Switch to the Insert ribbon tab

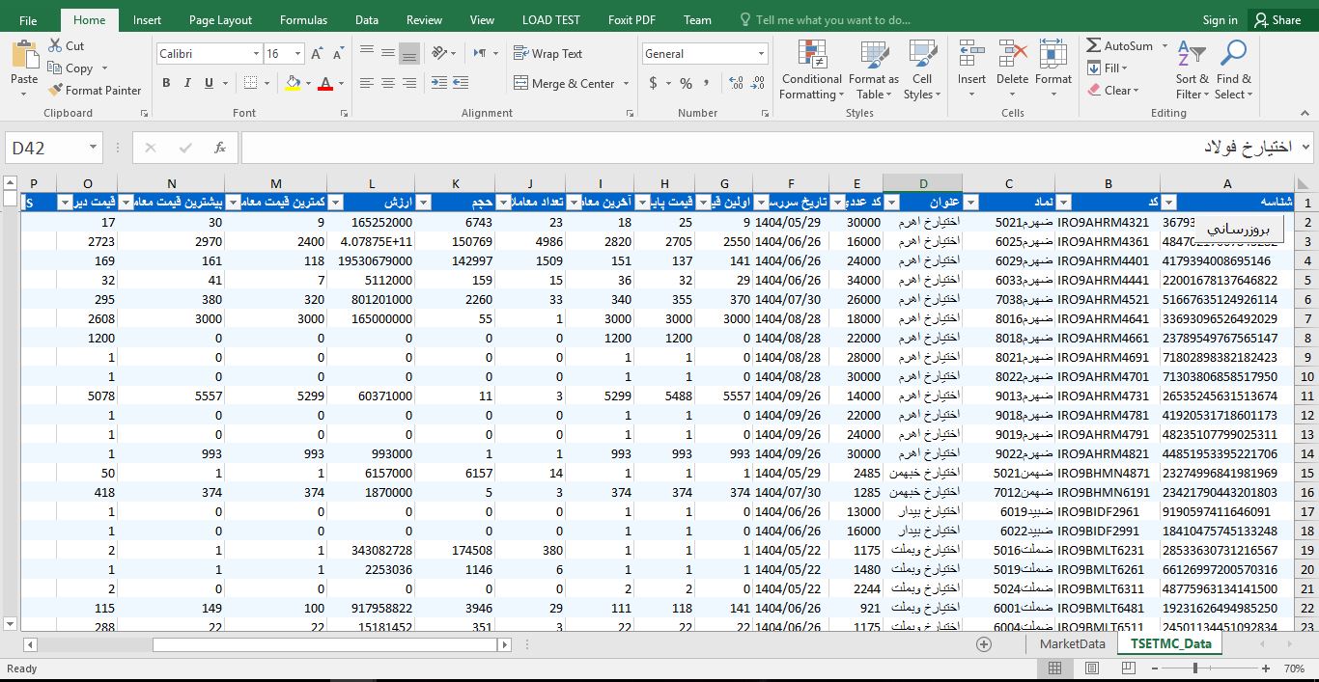[147, 20]
